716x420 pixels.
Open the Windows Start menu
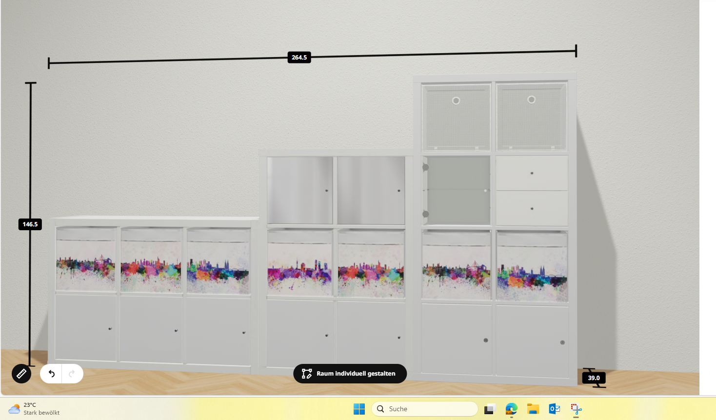359,409
